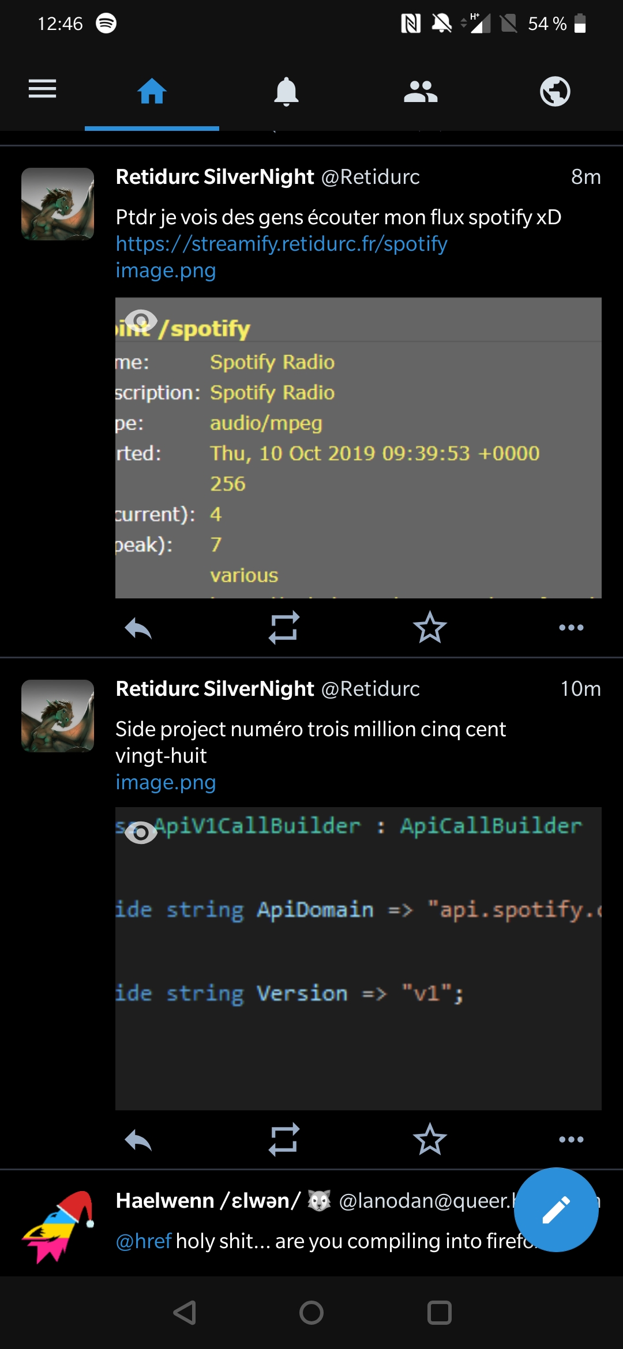The width and height of the screenshot is (623, 1349).
Task: Reply to the Spotify flux post
Action: 138,628
